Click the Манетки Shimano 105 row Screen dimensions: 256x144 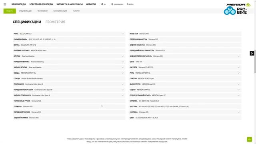185,34
